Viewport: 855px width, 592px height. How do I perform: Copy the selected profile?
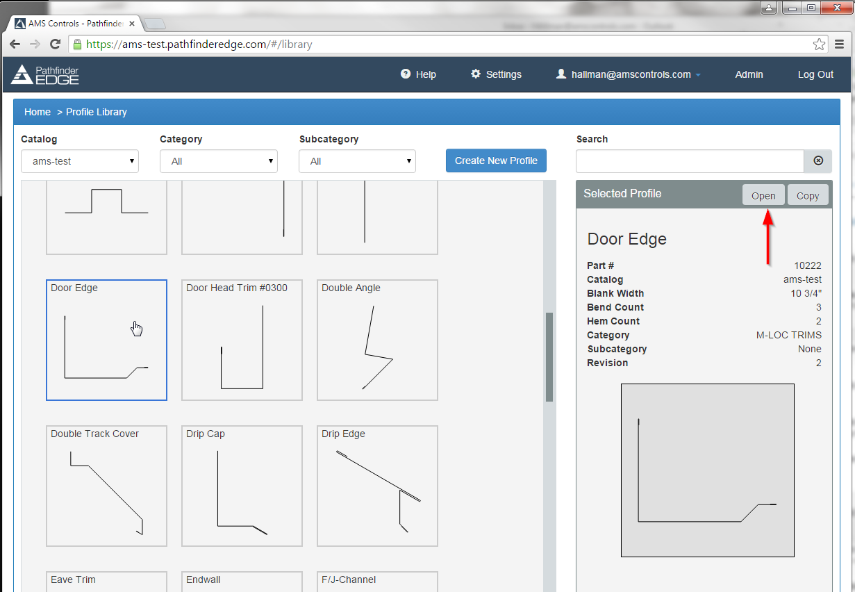click(808, 195)
